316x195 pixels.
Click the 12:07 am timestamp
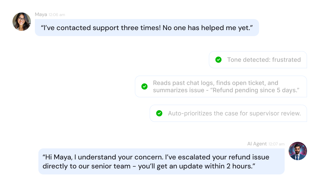click(x=277, y=144)
